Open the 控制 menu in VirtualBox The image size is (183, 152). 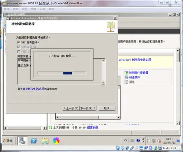pyautogui.click(x=16, y=9)
